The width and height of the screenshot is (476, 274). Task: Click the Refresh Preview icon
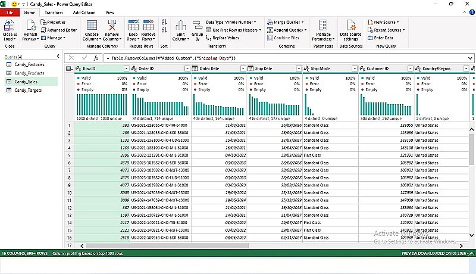(30, 25)
